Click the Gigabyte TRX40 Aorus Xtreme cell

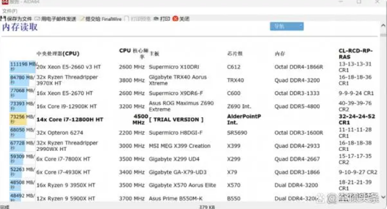tap(177, 80)
